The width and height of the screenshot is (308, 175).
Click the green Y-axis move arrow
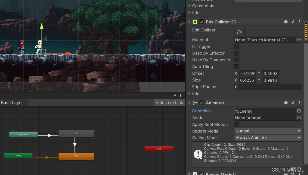[42, 27]
